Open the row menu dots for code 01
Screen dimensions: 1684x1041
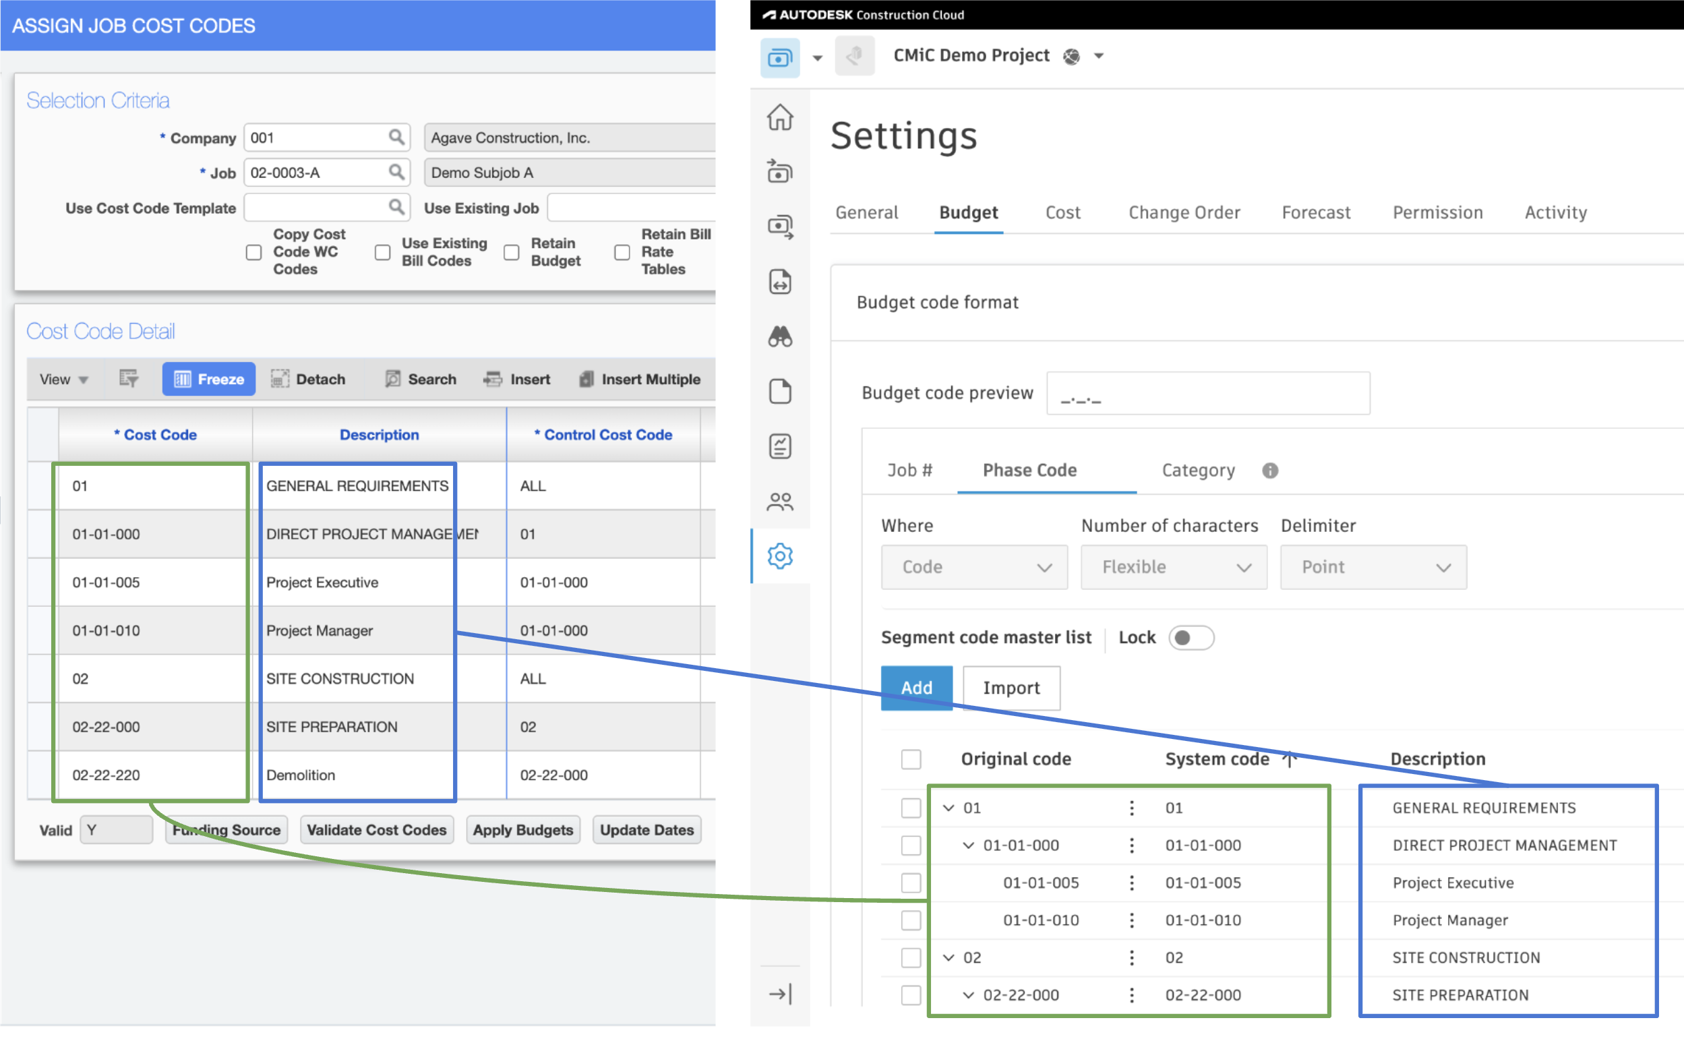(1131, 808)
